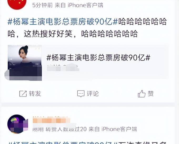
Task: Open blue hashtag 杨幂主演电影总票房破90亿 in first post
Action: [63, 22]
